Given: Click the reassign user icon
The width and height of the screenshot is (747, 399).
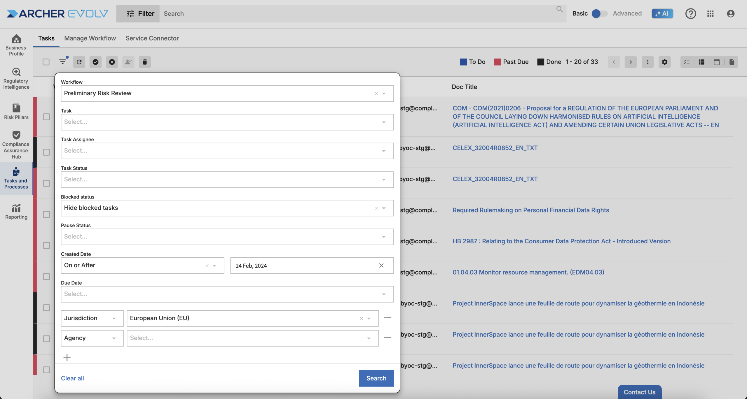Looking at the screenshot, I should click(x=128, y=62).
